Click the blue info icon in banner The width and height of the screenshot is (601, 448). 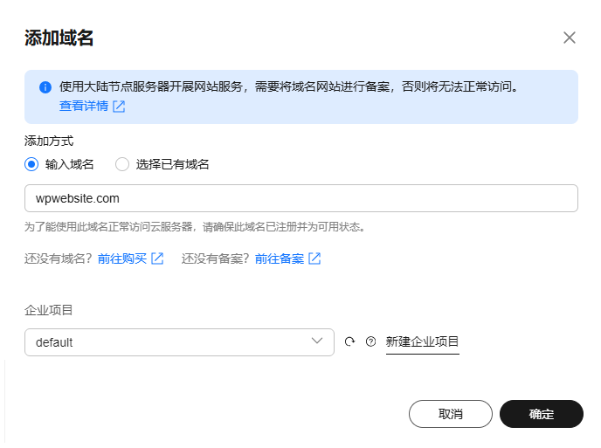click(x=45, y=87)
